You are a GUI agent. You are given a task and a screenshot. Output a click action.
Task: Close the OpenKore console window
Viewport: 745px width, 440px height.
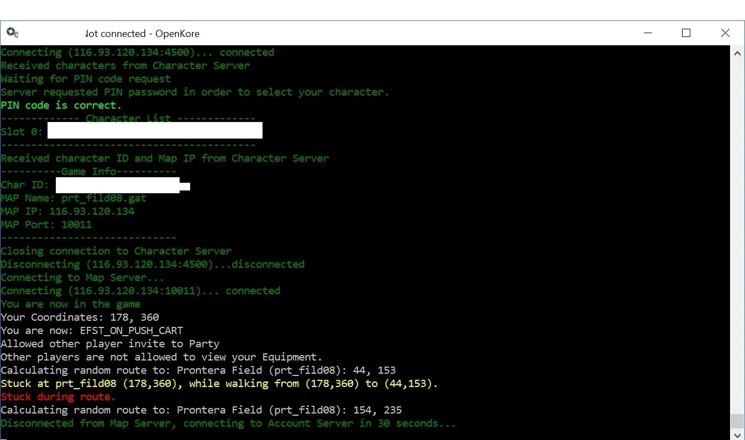pos(725,33)
